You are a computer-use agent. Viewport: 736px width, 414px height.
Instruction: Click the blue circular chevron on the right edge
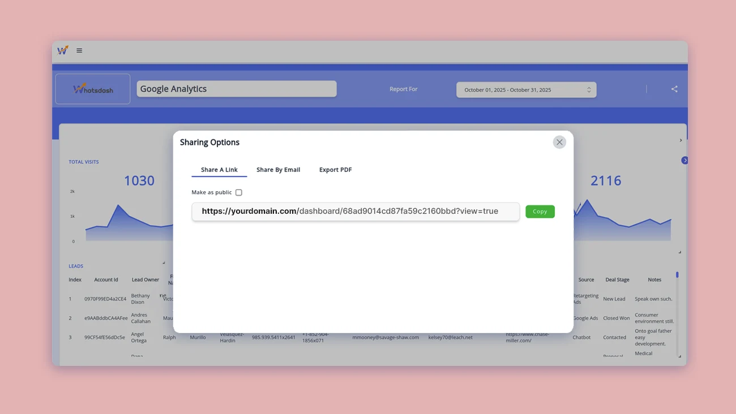click(684, 160)
